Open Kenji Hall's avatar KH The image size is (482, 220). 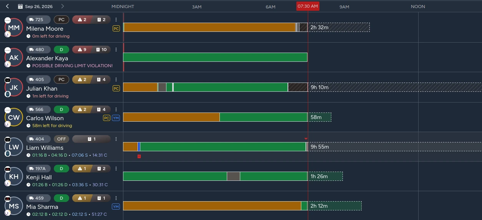(14, 177)
